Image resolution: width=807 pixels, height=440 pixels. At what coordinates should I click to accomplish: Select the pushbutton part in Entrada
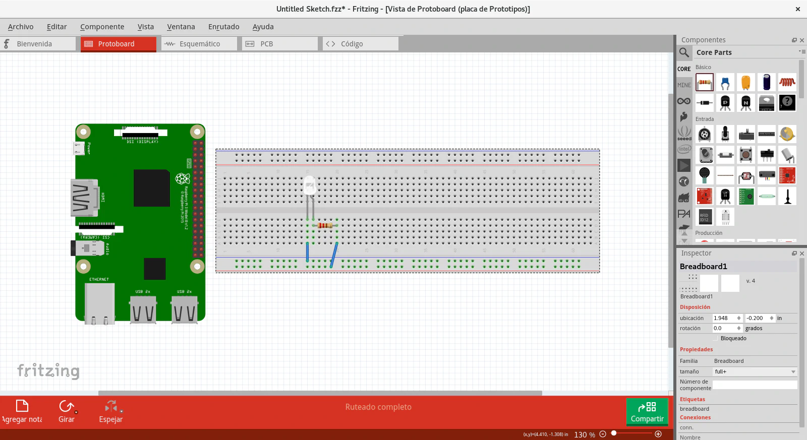click(x=746, y=155)
